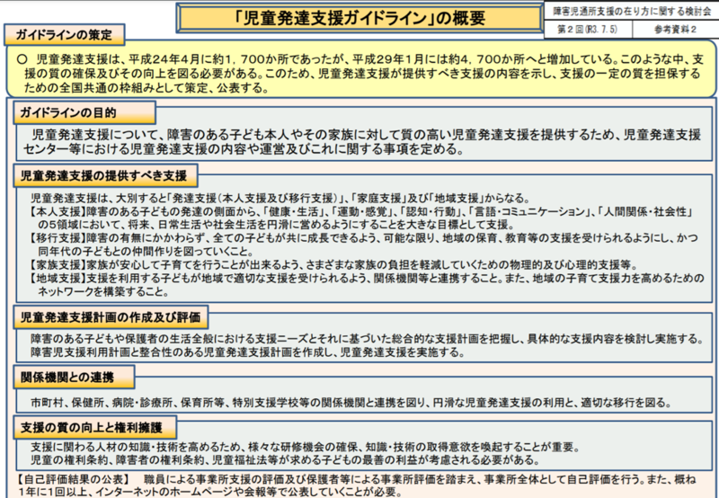Click the 【移行支援】 bracketed label
This screenshot has width=719, height=498.
point(55,238)
